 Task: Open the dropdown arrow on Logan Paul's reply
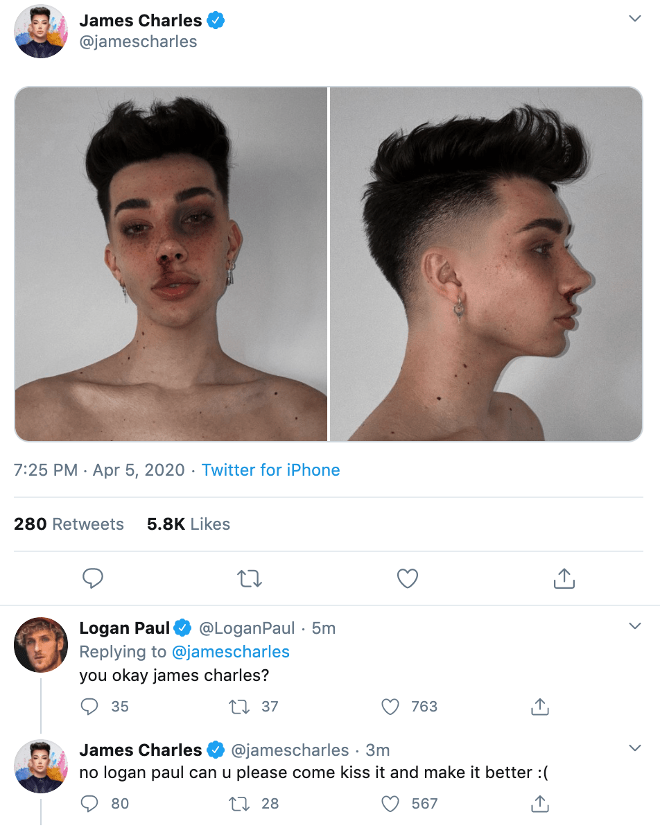coord(635,625)
